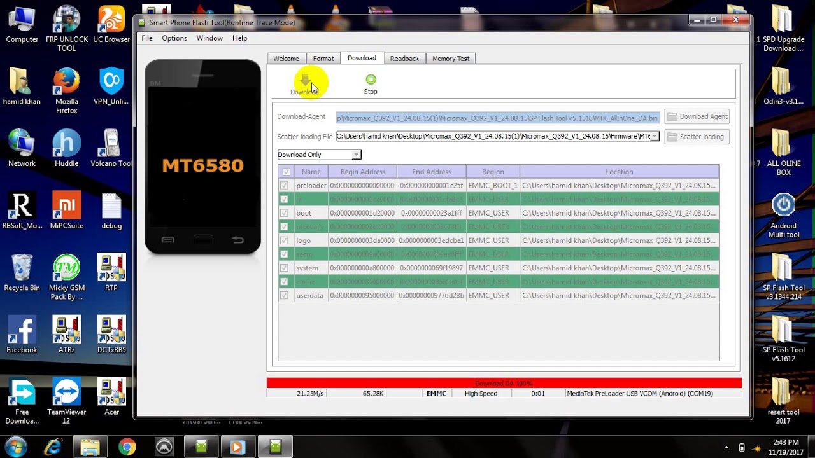Click the Download-Agent path field
Image resolution: width=815 pixels, height=458 pixels.
click(498, 118)
